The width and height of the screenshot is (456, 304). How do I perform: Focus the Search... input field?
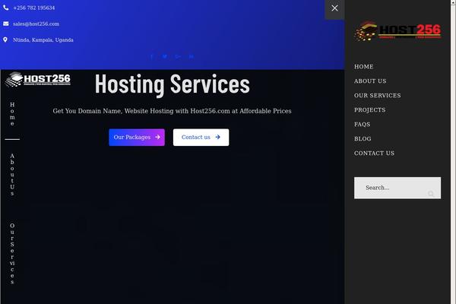(x=397, y=188)
